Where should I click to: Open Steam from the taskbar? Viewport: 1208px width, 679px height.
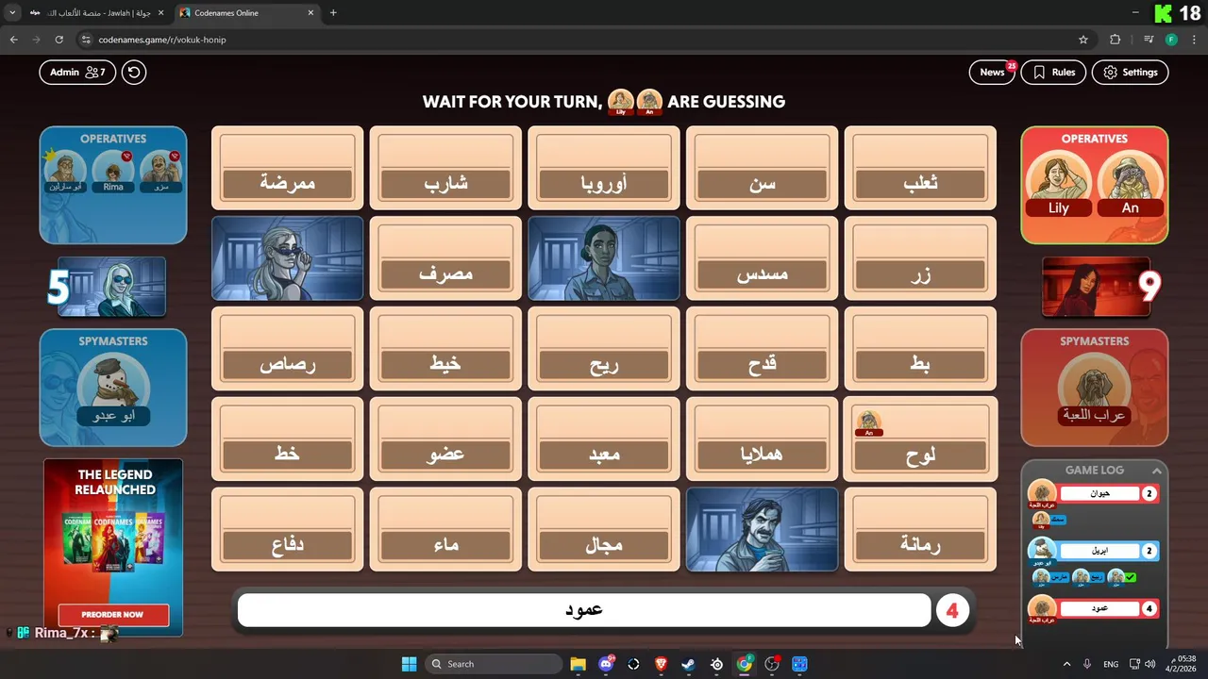688,664
